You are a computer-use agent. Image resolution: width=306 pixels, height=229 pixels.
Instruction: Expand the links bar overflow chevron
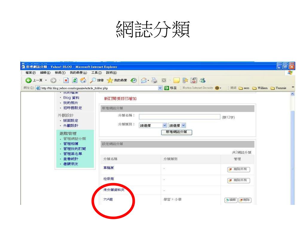(293, 87)
